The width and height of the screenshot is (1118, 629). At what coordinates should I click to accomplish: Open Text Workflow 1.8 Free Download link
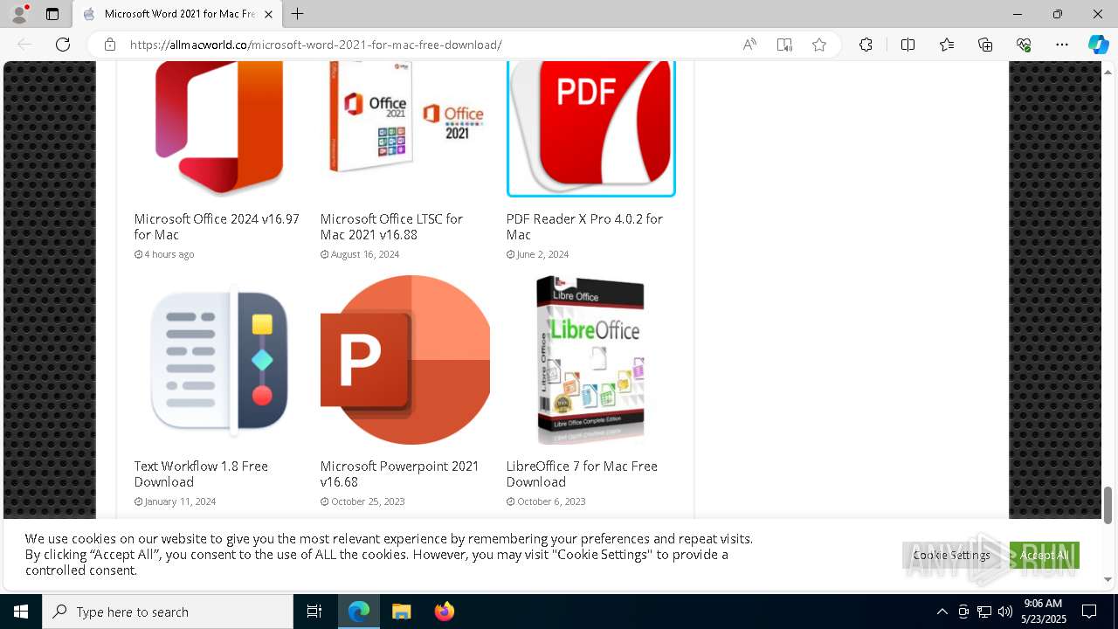tap(201, 473)
